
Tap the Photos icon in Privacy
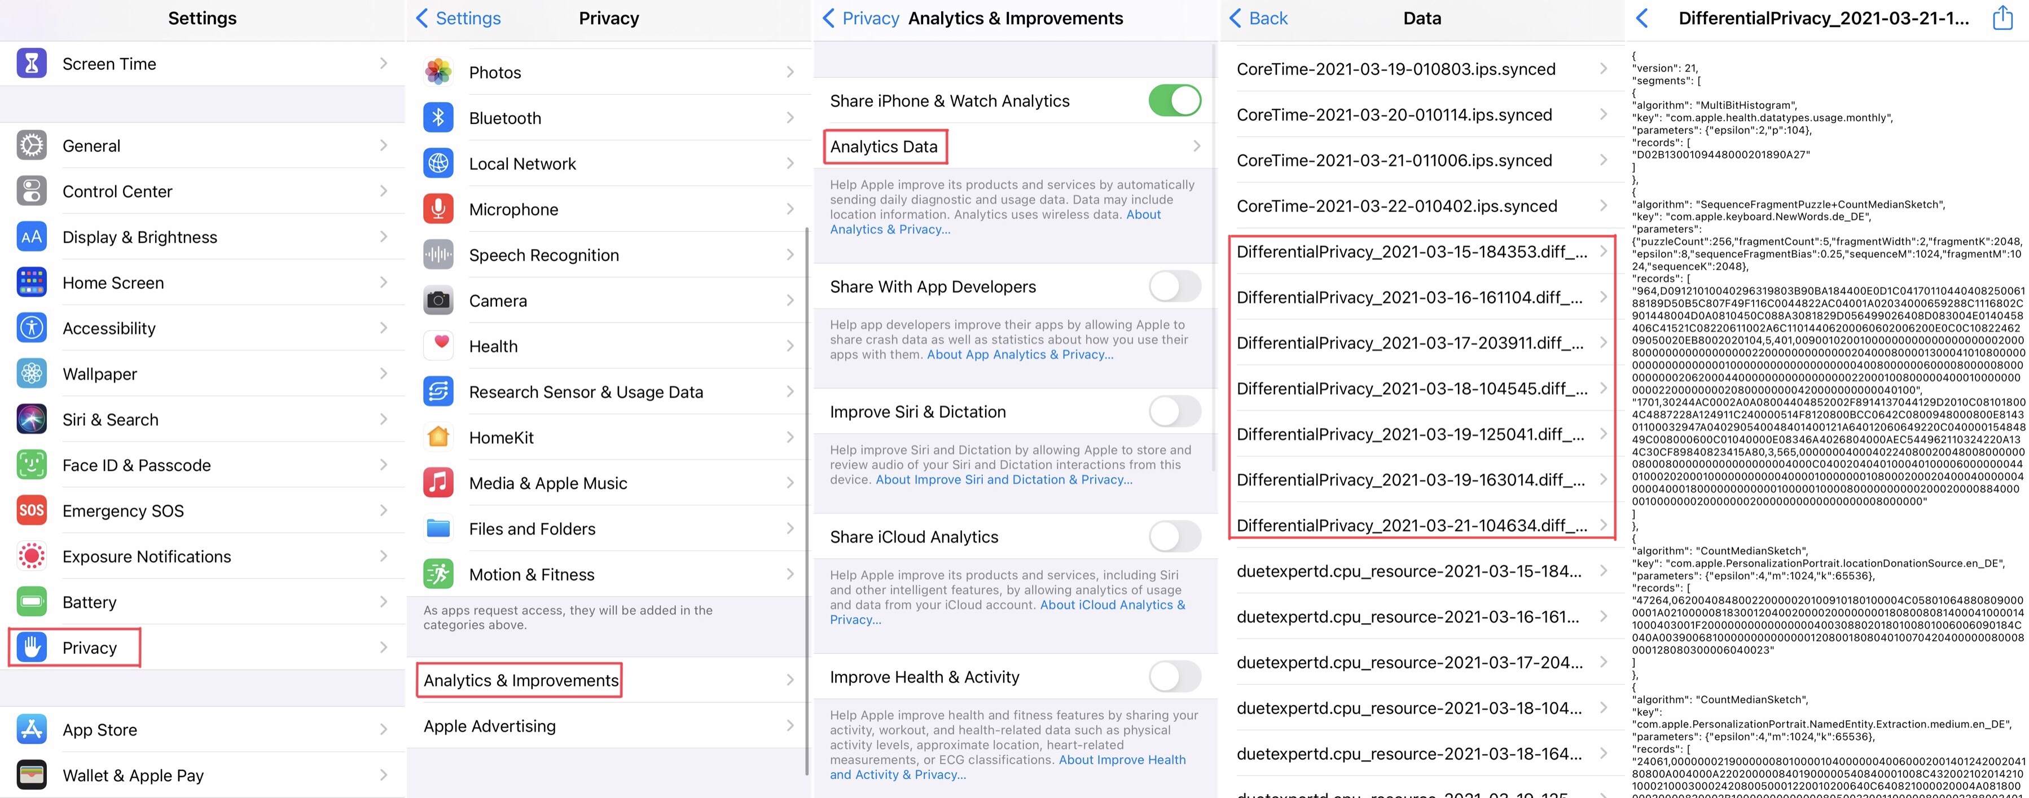pos(439,72)
